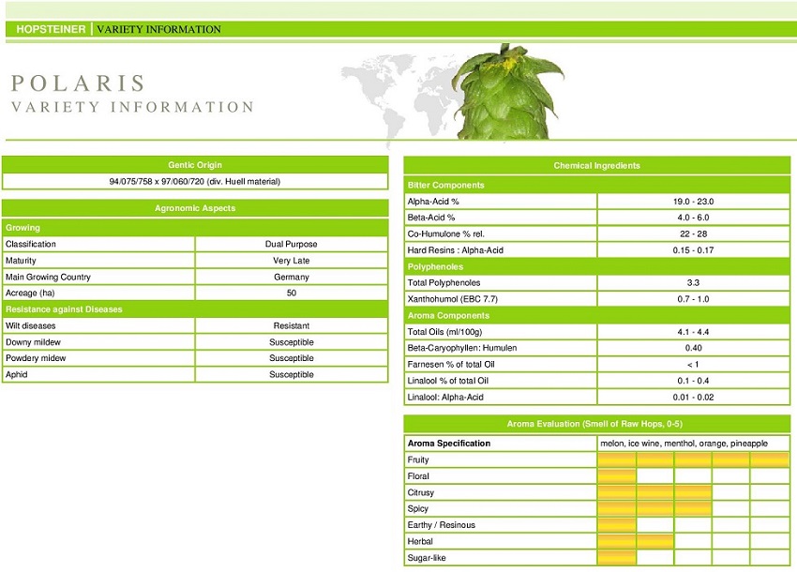Select the Chemical Ingredients header
Image resolution: width=797 pixels, height=572 pixels.
pyautogui.click(x=596, y=165)
